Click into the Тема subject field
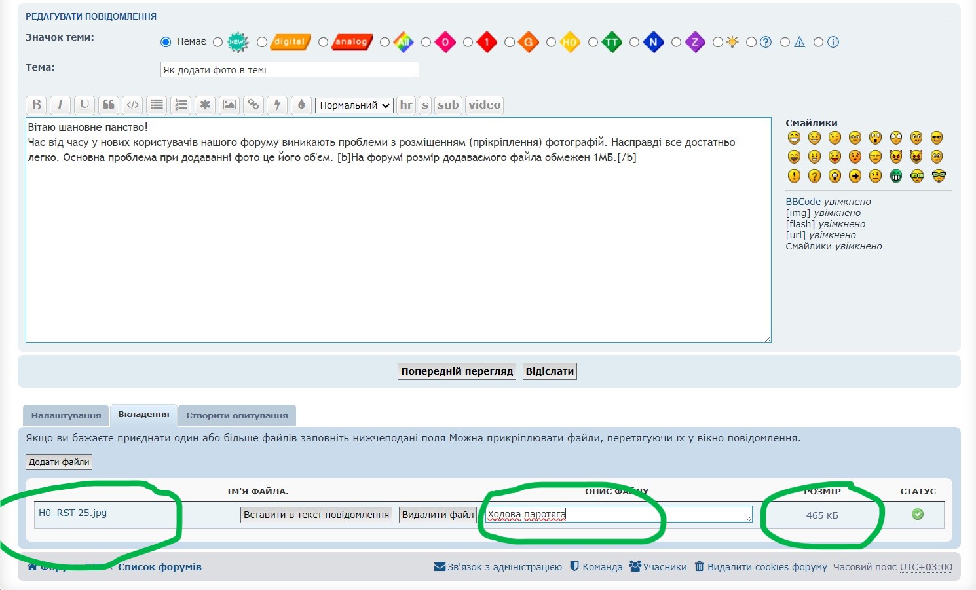Screen dimensions: 976x590 289,70
